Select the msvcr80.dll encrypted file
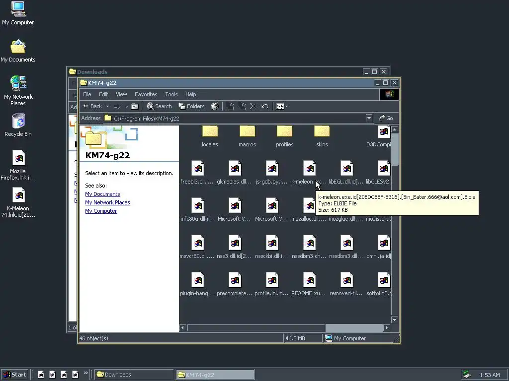The width and height of the screenshot is (509, 381). click(x=197, y=247)
